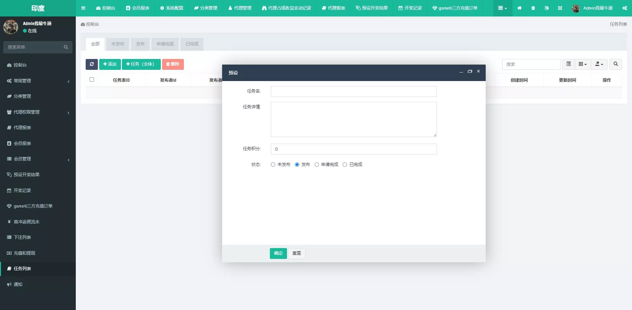Click the 确定 confirm button
This screenshot has height=310, width=632.
tap(278, 253)
